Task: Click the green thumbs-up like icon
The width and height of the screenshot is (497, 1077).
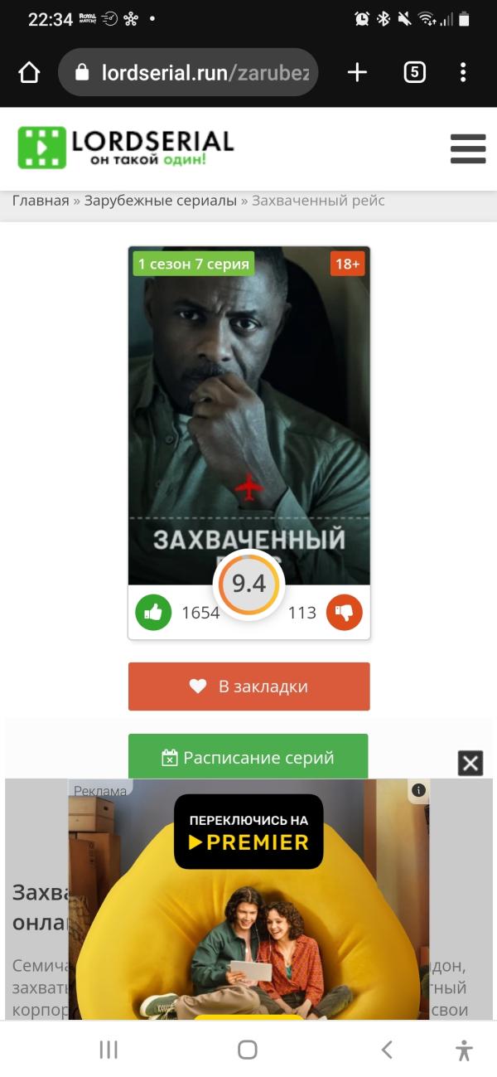Action: tap(153, 613)
